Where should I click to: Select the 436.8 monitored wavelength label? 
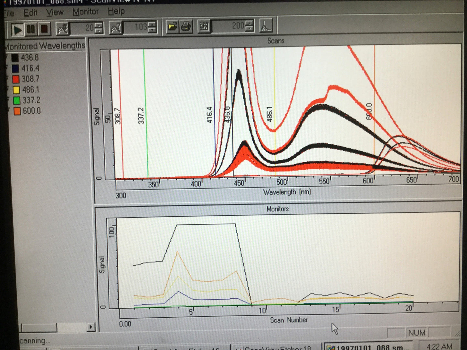pyautogui.click(x=30, y=58)
